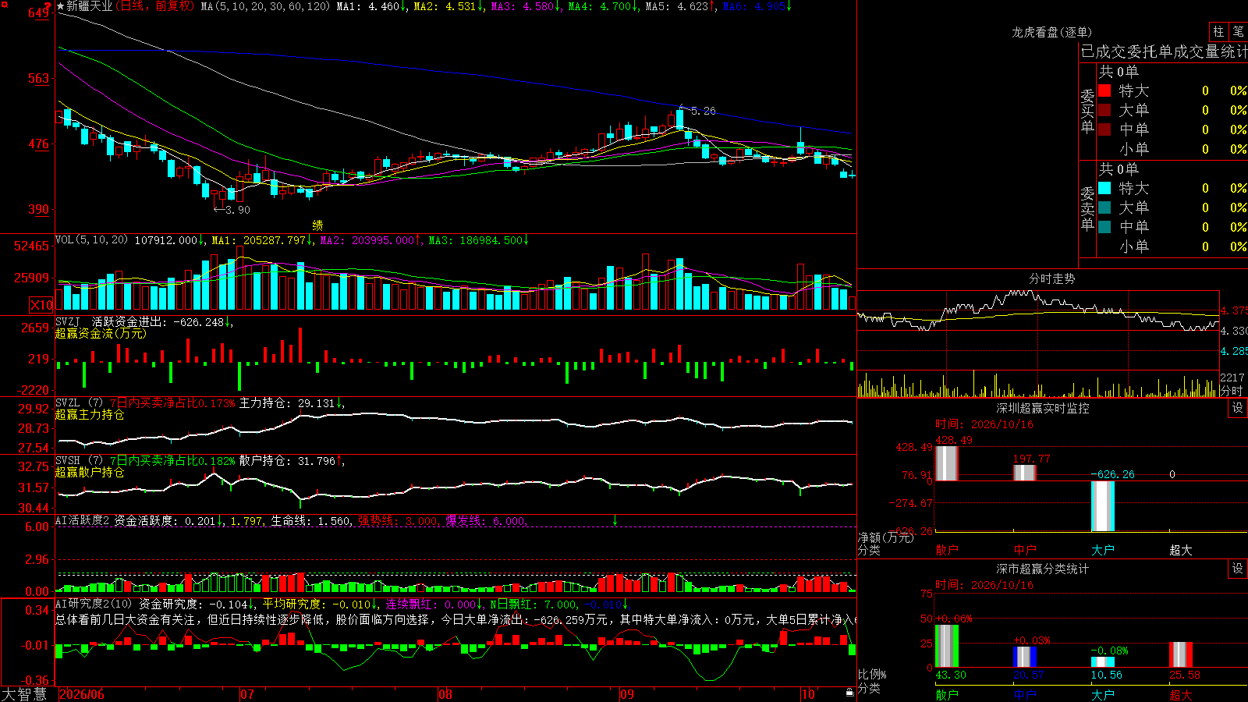
Task: Click the 大智慧 logo at bottom left
Action: (x=24, y=694)
